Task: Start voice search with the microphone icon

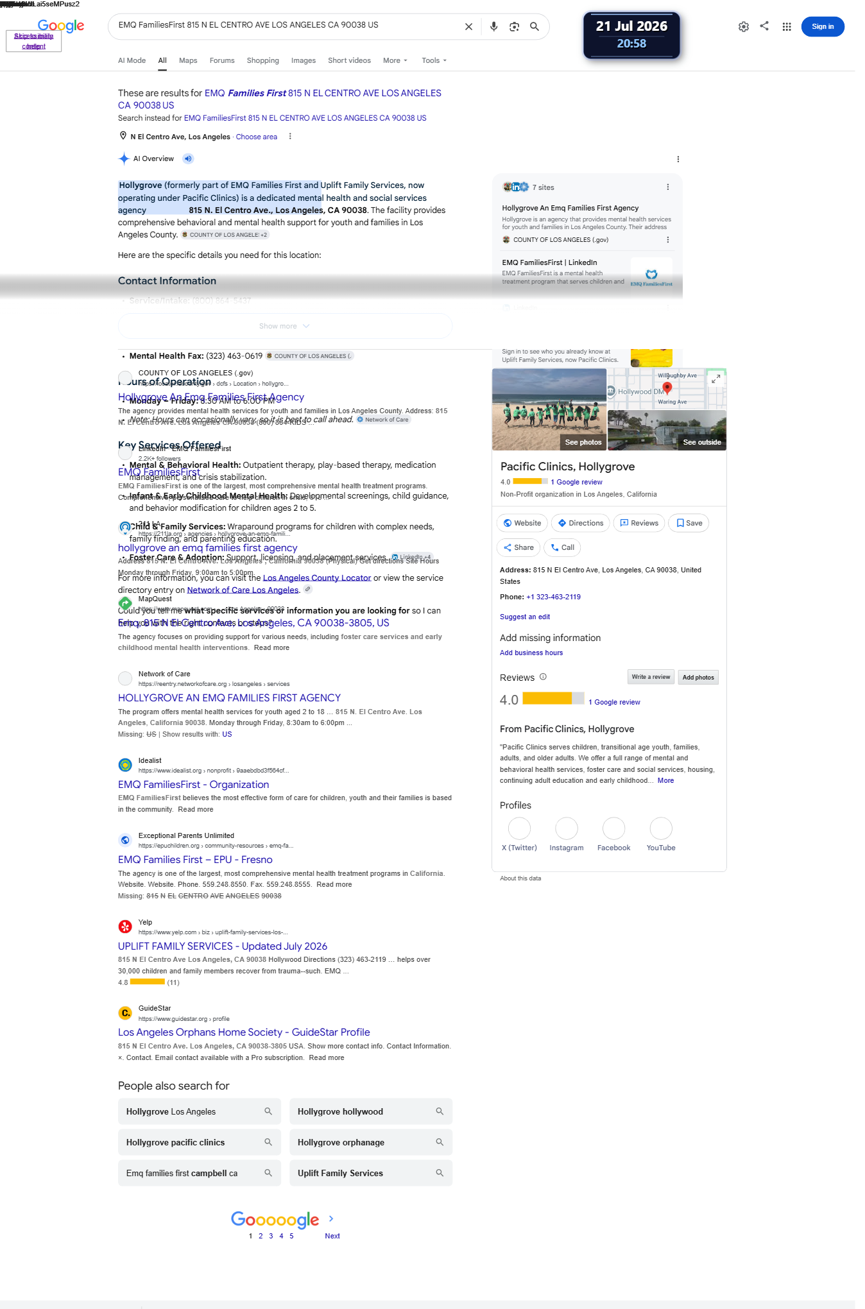Action: (493, 27)
